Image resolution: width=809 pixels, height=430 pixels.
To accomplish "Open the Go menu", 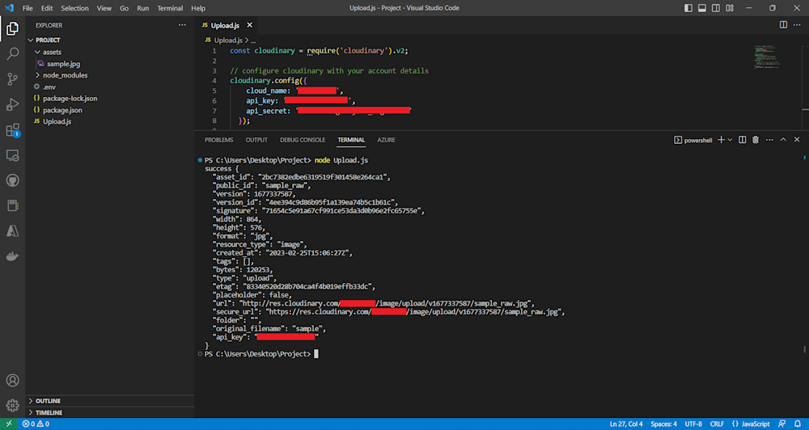I will click(x=125, y=8).
